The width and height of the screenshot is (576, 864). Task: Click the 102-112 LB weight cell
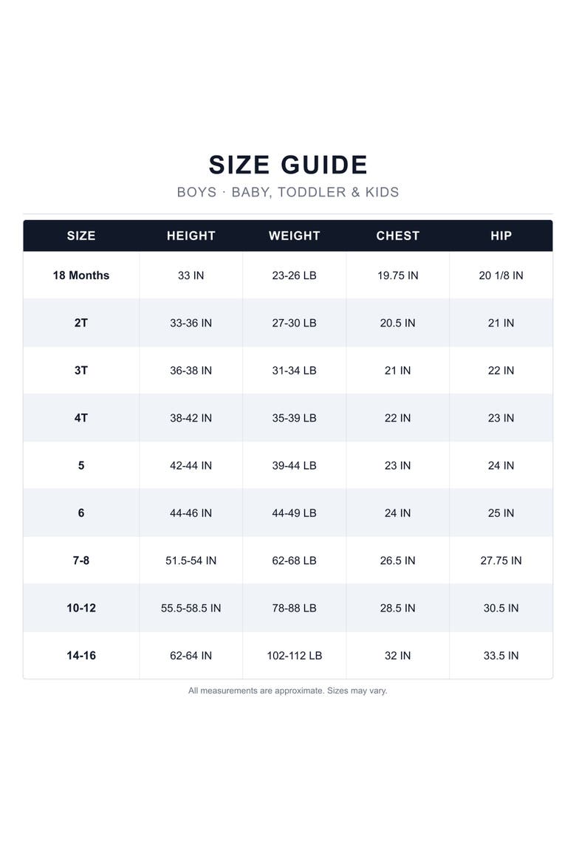point(295,655)
